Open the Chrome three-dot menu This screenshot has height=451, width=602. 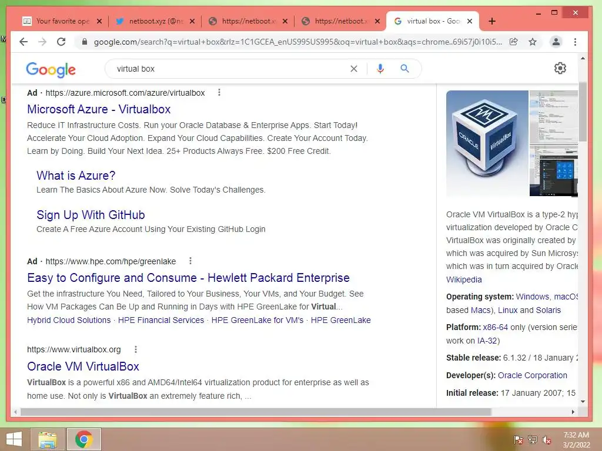[x=575, y=42]
